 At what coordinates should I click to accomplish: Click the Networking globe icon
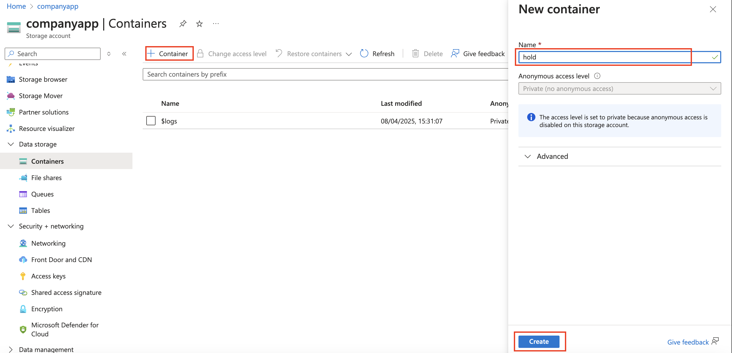coord(23,243)
